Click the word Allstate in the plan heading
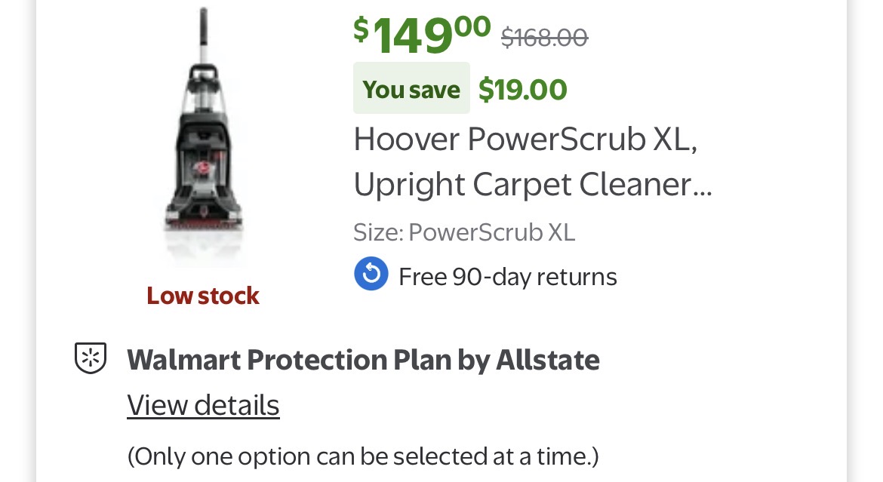883x482 pixels. (x=547, y=360)
